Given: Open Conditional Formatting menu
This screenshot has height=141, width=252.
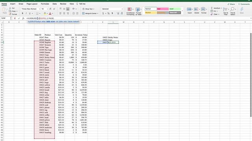Looking at the screenshot, I should 130,11.
